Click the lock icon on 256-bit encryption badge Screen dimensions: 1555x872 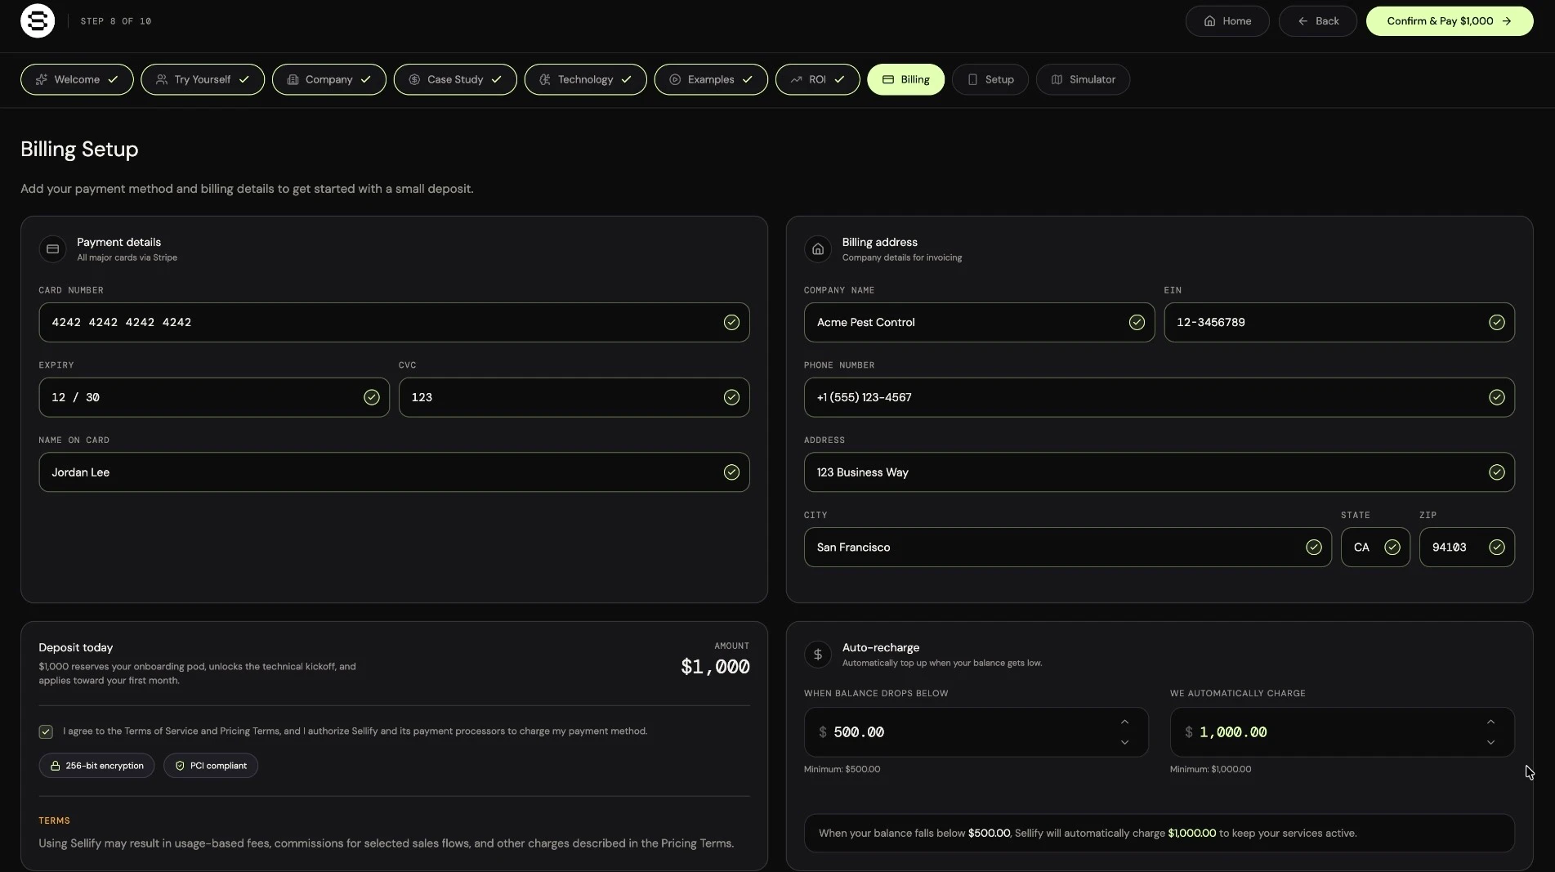click(56, 766)
